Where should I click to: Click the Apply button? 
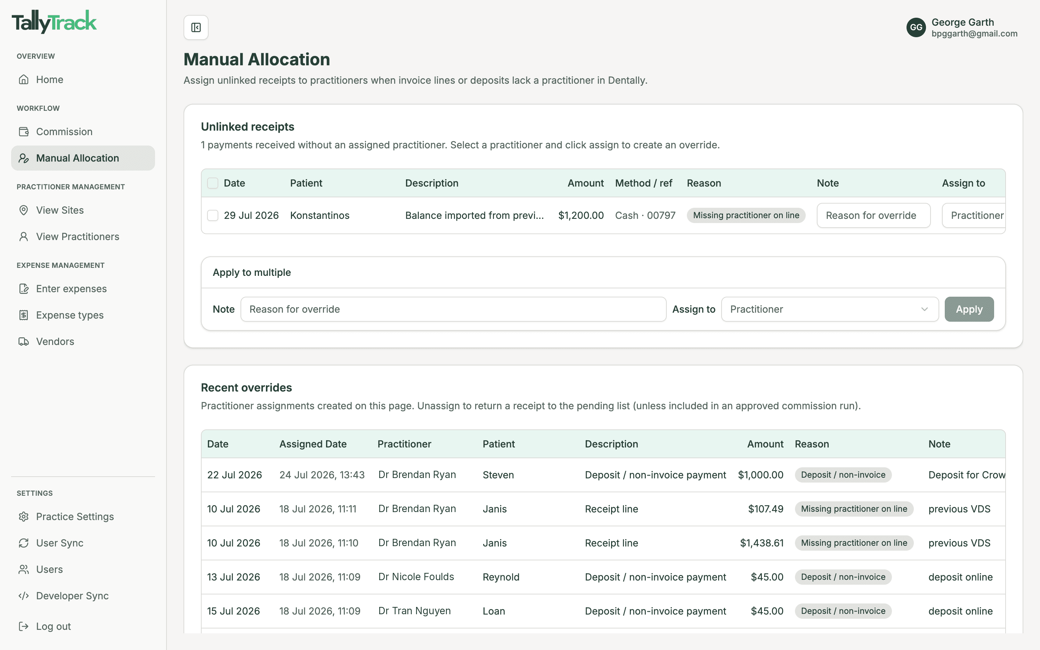[969, 309]
